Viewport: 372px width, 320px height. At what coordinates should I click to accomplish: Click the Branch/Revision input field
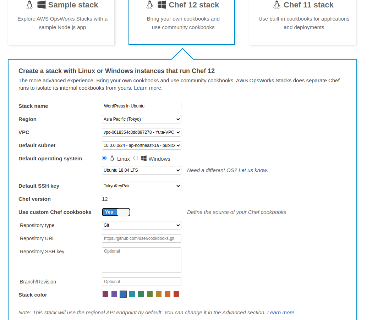pos(142,282)
